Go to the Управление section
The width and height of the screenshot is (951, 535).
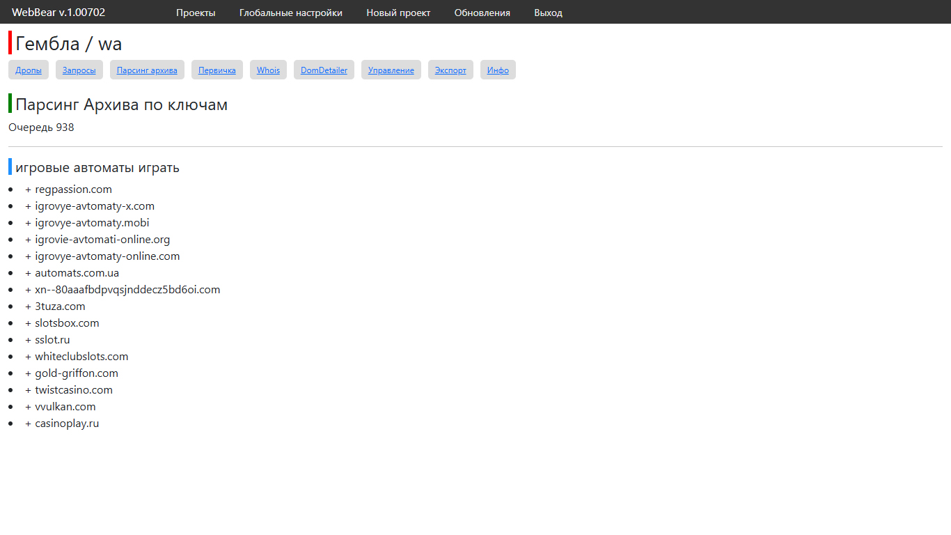[x=391, y=70]
